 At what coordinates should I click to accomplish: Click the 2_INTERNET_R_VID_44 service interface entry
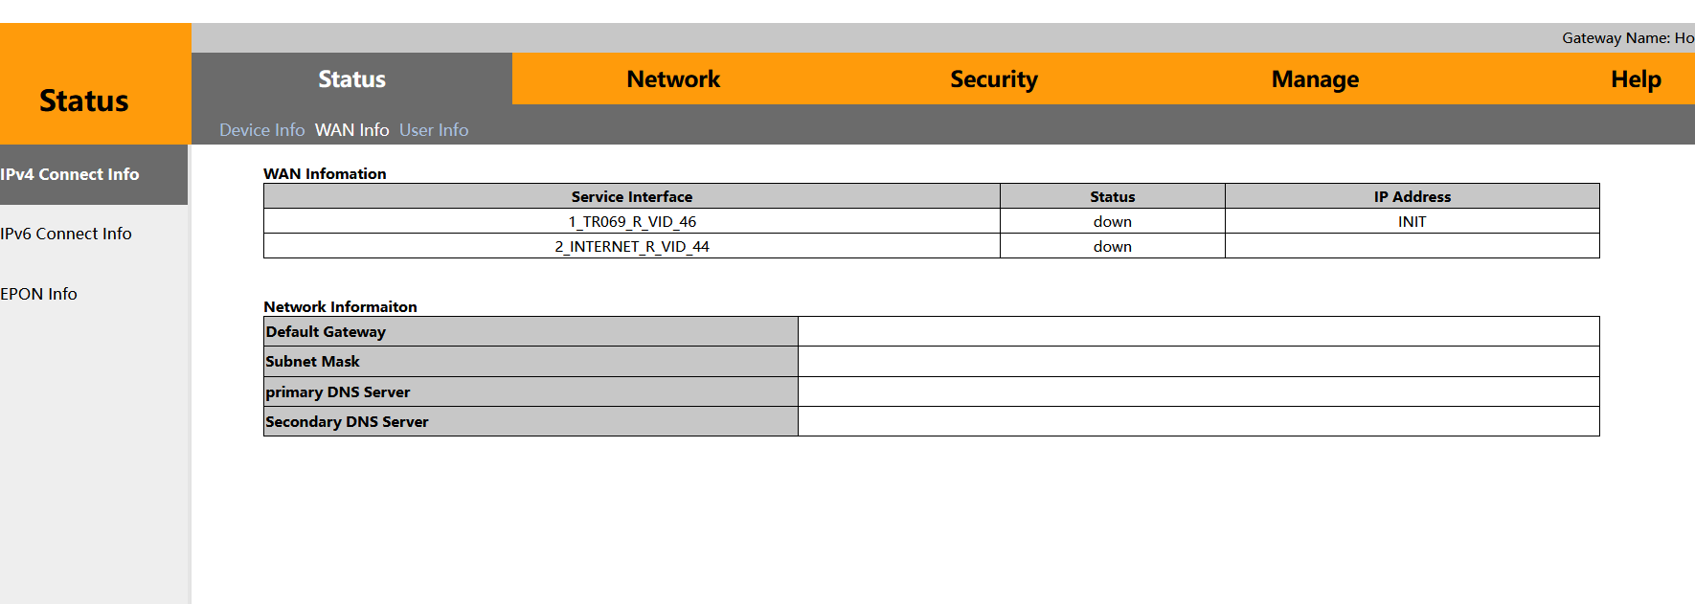pyautogui.click(x=632, y=247)
